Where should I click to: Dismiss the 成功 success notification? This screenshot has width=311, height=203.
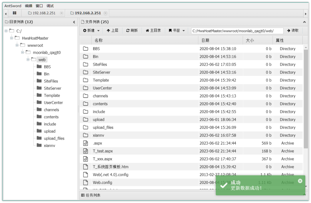point(300,181)
